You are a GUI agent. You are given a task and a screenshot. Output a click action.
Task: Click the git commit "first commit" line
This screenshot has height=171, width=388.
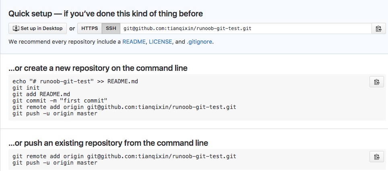click(x=60, y=101)
